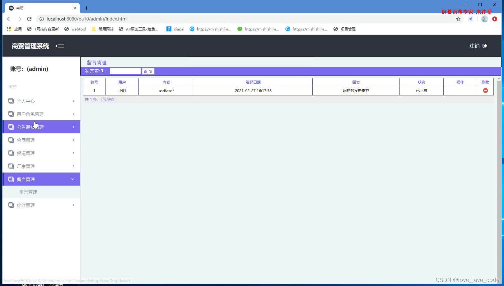Close the 主页 browser tab
This screenshot has height=286, width=504.
click(x=75, y=8)
